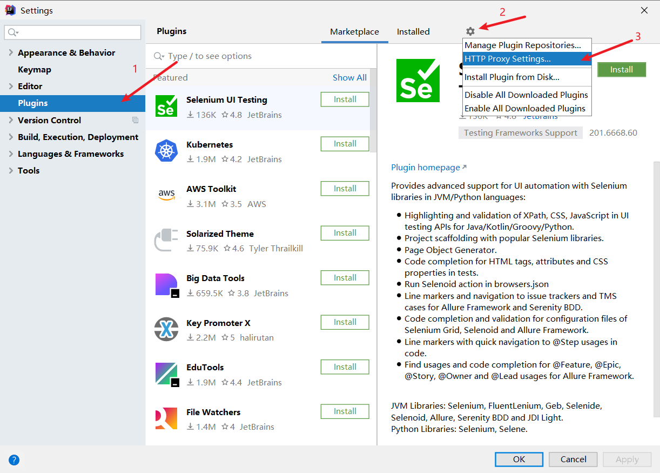Switch to the Installed tab
The height and width of the screenshot is (473, 660).
(x=413, y=32)
